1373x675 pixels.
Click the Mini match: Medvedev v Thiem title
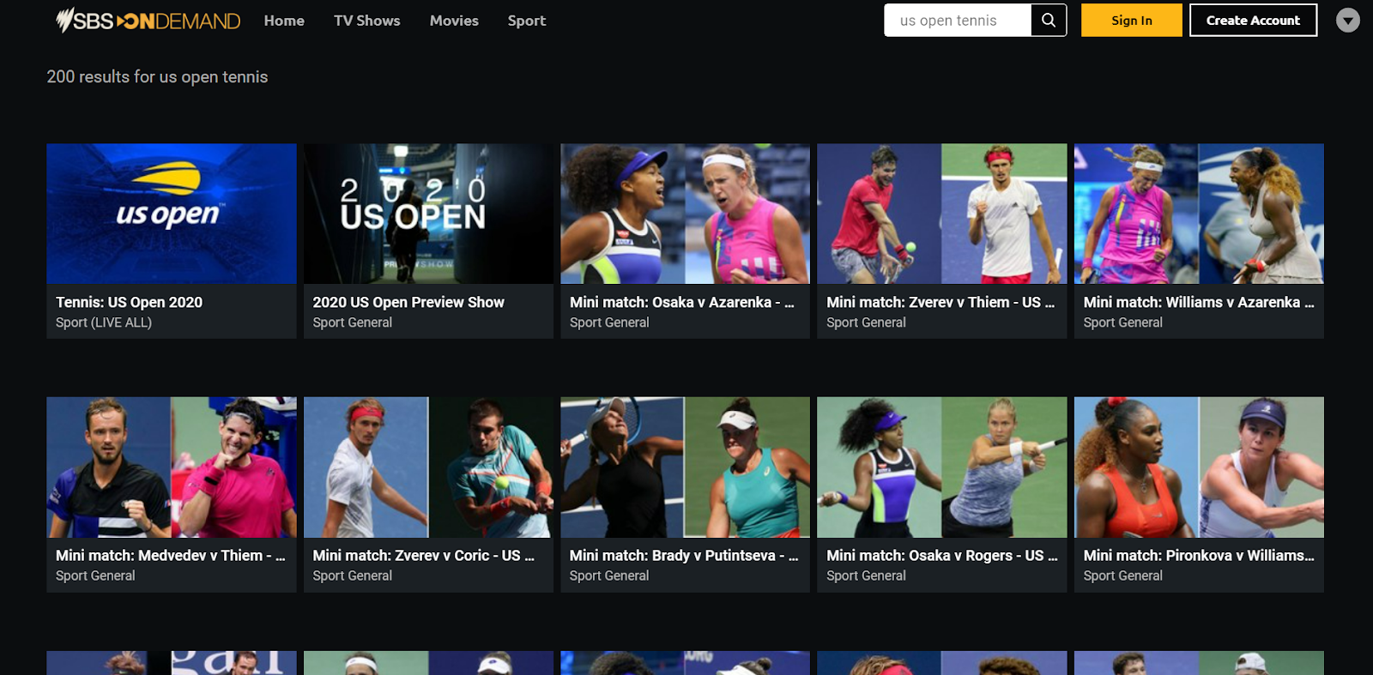pyautogui.click(x=170, y=556)
